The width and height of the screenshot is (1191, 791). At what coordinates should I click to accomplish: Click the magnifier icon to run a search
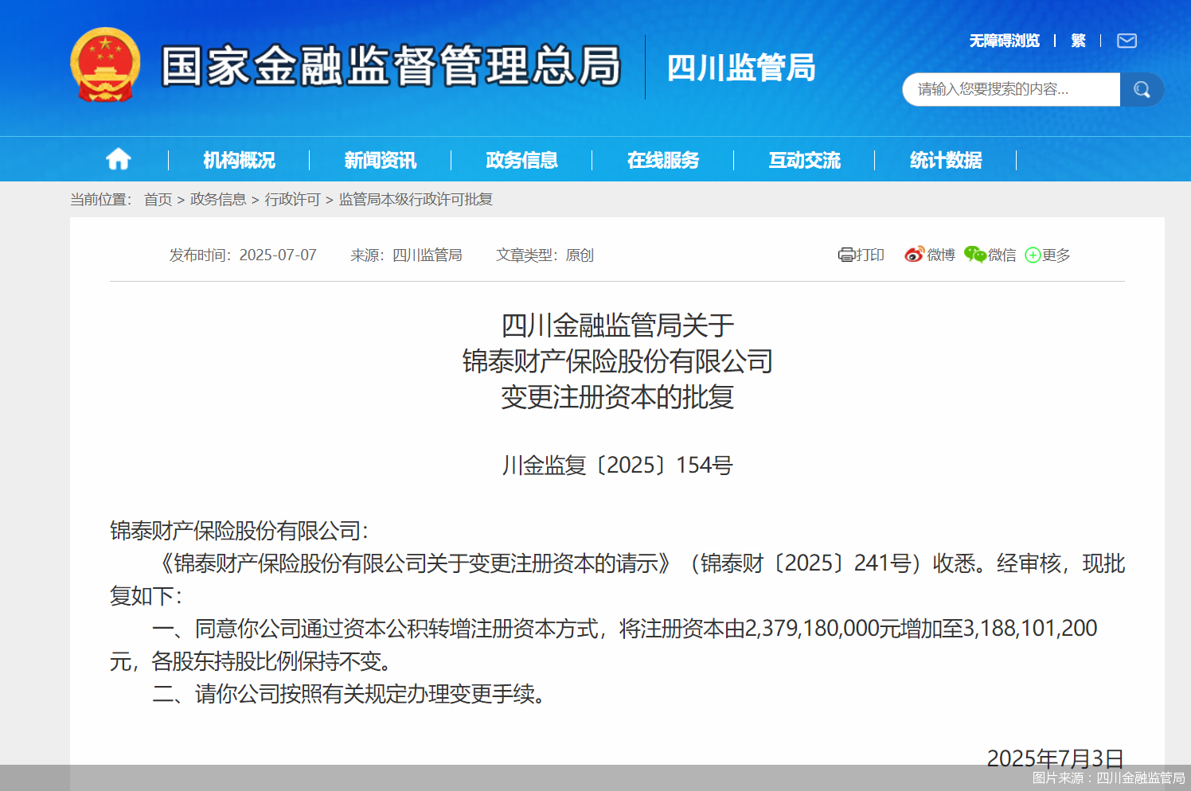[1142, 89]
